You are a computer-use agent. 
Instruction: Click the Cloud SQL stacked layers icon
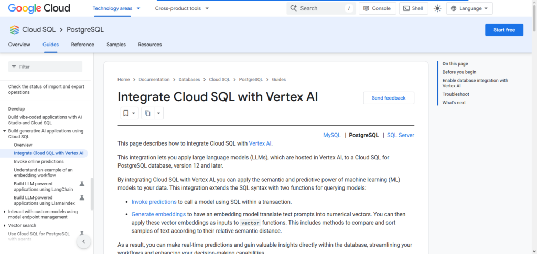point(14,30)
